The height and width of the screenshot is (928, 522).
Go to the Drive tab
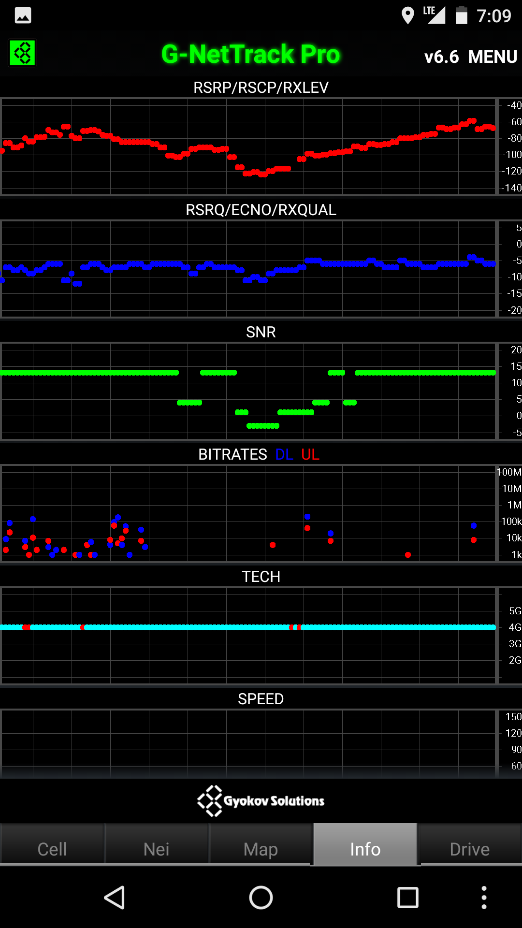tap(470, 849)
